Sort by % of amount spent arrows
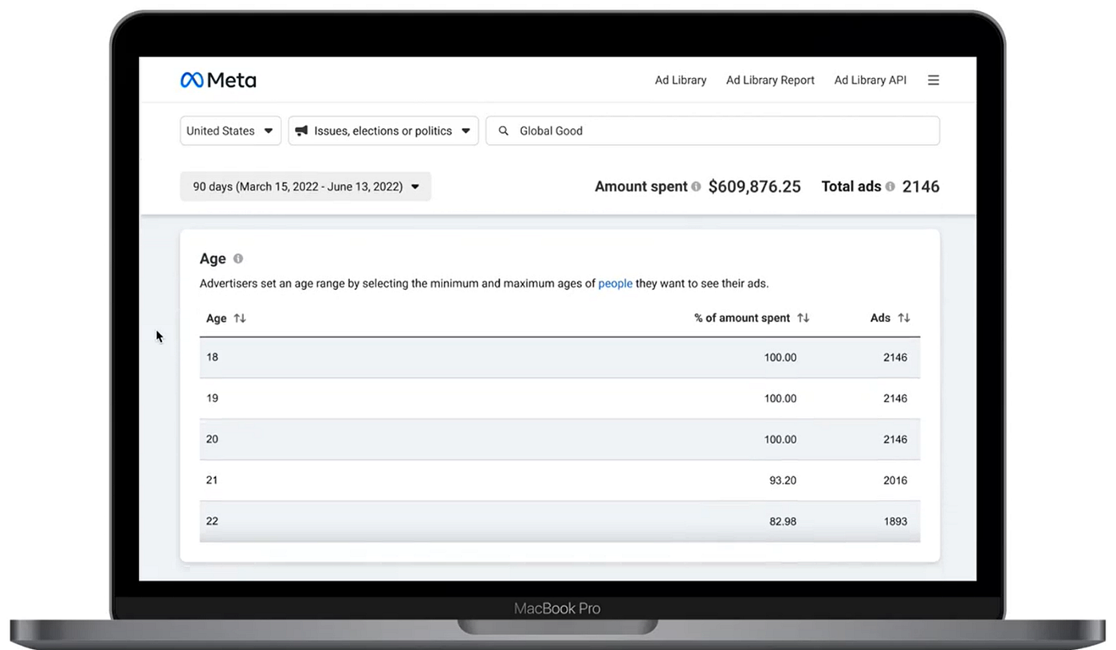Viewport: 1116px width, 650px height. point(804,318)
